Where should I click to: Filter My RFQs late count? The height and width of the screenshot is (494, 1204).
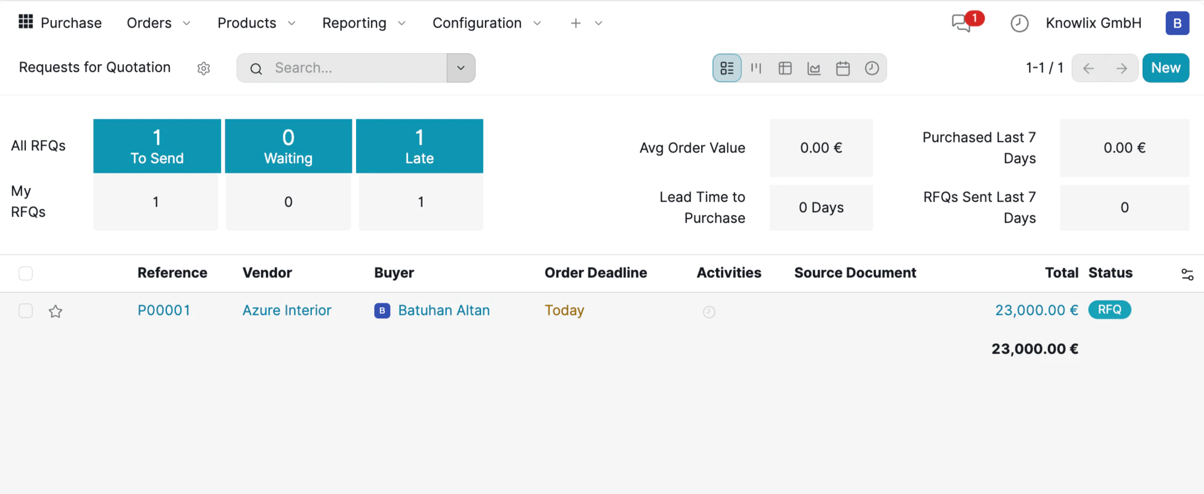[421, 202]
